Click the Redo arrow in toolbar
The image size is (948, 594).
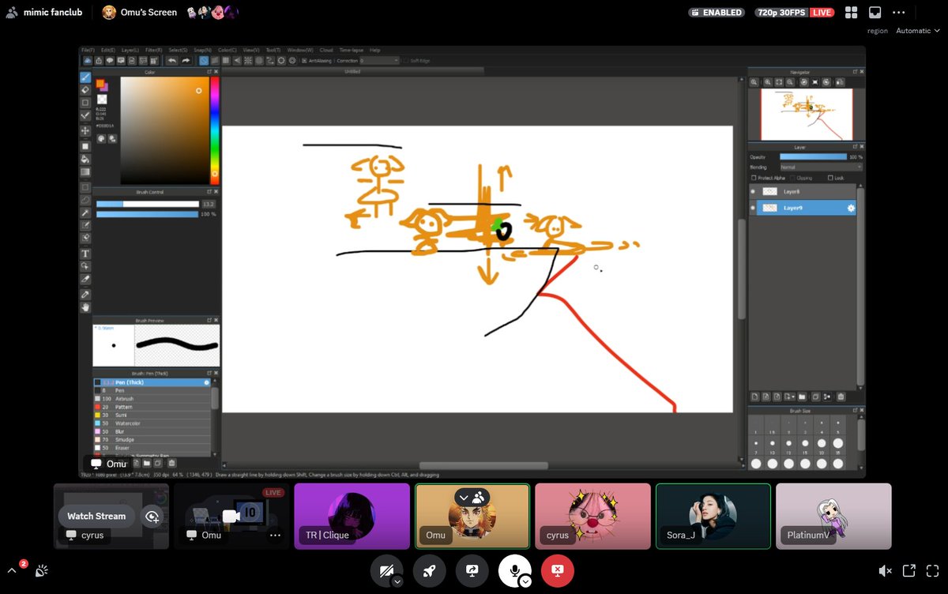point(186,60)
